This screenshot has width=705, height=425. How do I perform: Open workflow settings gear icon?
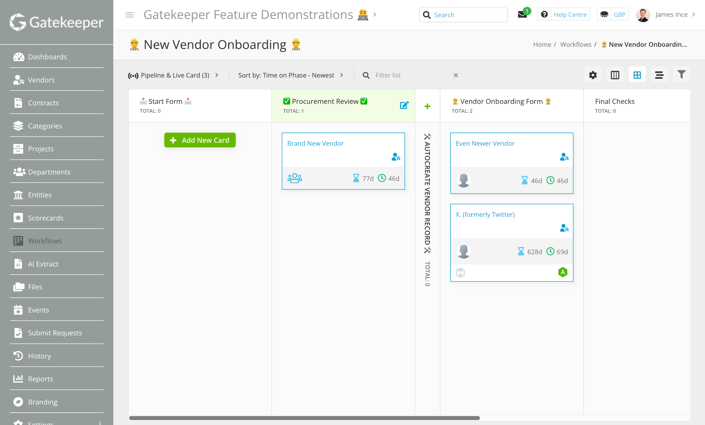[x=593, y=75]
